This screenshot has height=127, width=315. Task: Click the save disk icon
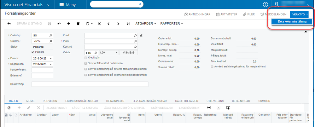[x=49, y=24]
